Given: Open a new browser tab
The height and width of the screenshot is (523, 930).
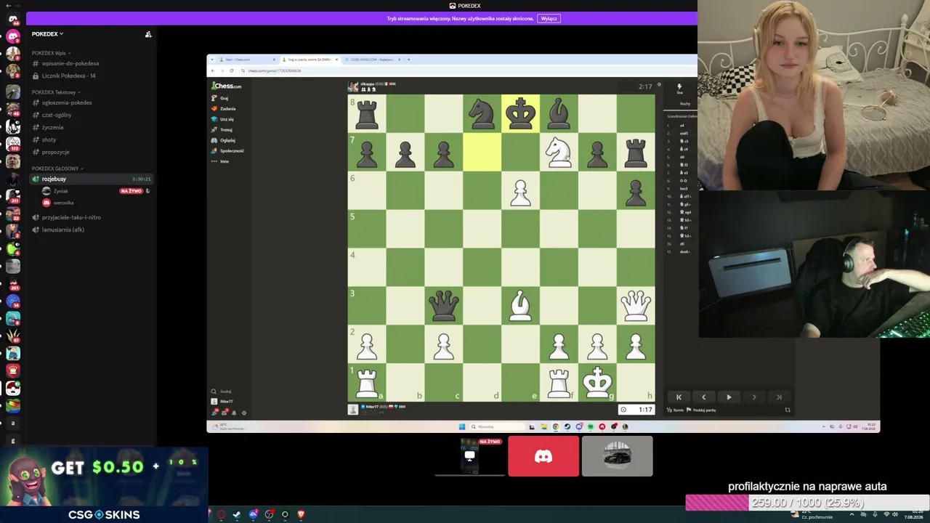Looking at the screenshot, I should [408, 60].
